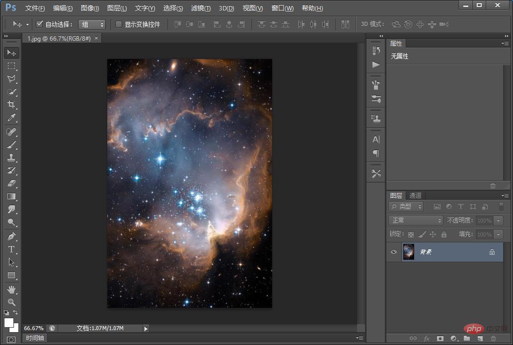Viewport: 513px width, 345px height.
Task: Select the Smudge tool
Action: 11,209
